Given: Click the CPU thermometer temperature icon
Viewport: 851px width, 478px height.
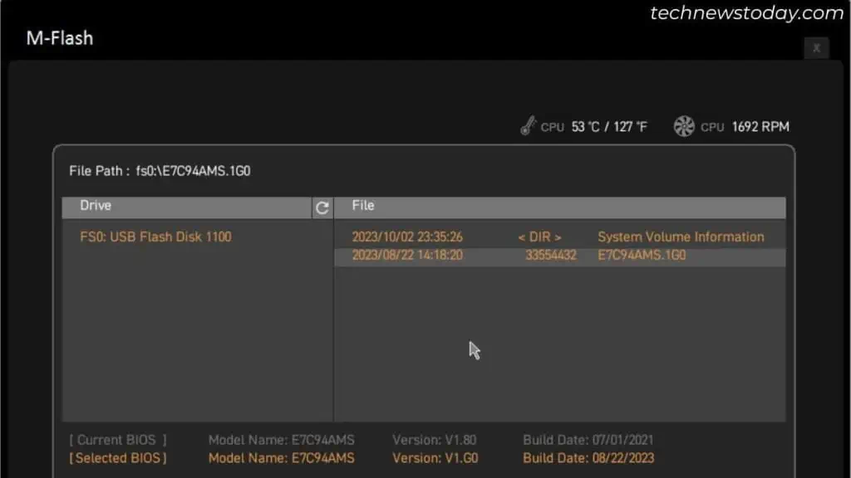Looking at the screenshot, I should [x=529, y=125].
